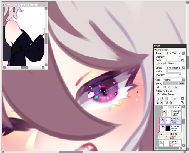Click view window scroll left arrow
This screenshot has height=153, width=189.
pos(4,68)
